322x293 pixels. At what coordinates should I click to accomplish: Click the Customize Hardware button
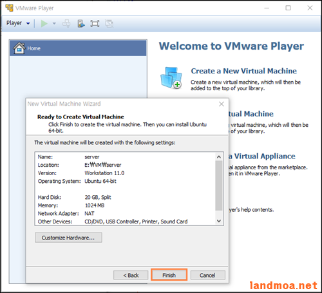68,238
